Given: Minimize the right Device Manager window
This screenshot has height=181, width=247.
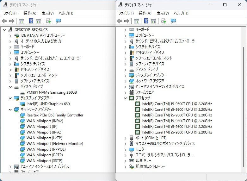Looking at the screenshot, I should (211, 5).
